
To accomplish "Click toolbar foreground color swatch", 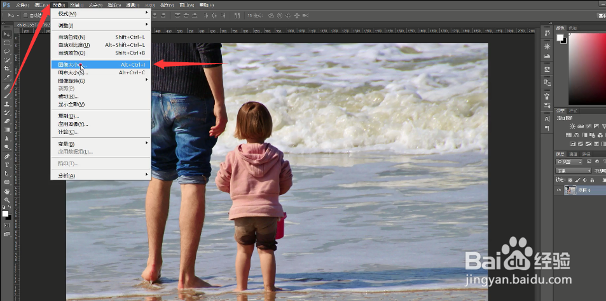I will click(x=5, y=213).
